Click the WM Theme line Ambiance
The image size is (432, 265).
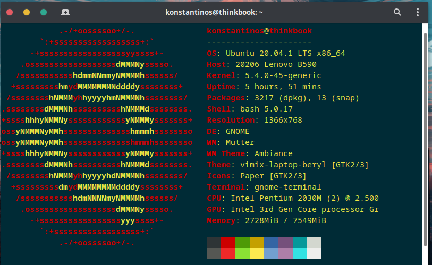[250, 153]
